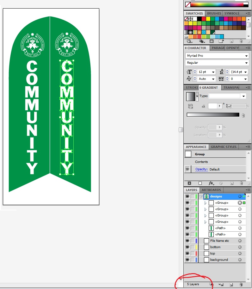
Task: Create New Color Group in Swatches
Action: pyautogui.click(x=221, y=41)
